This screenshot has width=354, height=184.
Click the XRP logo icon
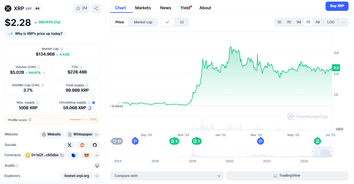pyautogui.click(x=8, y=9)
